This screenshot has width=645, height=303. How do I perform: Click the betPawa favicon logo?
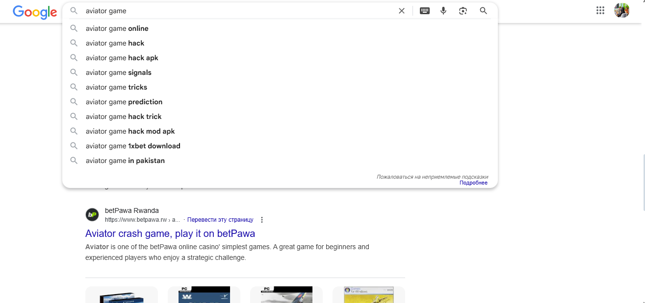click(x=92, y=215)
